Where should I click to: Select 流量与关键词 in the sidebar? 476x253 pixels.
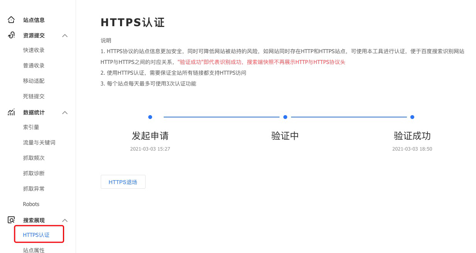(x=39, y=142)
